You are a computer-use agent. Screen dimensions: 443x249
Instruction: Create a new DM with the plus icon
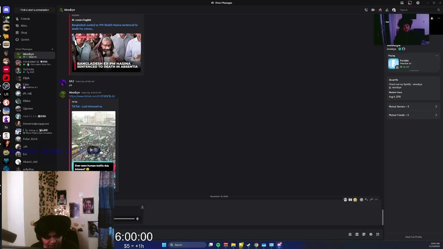[x=52, y=49]
